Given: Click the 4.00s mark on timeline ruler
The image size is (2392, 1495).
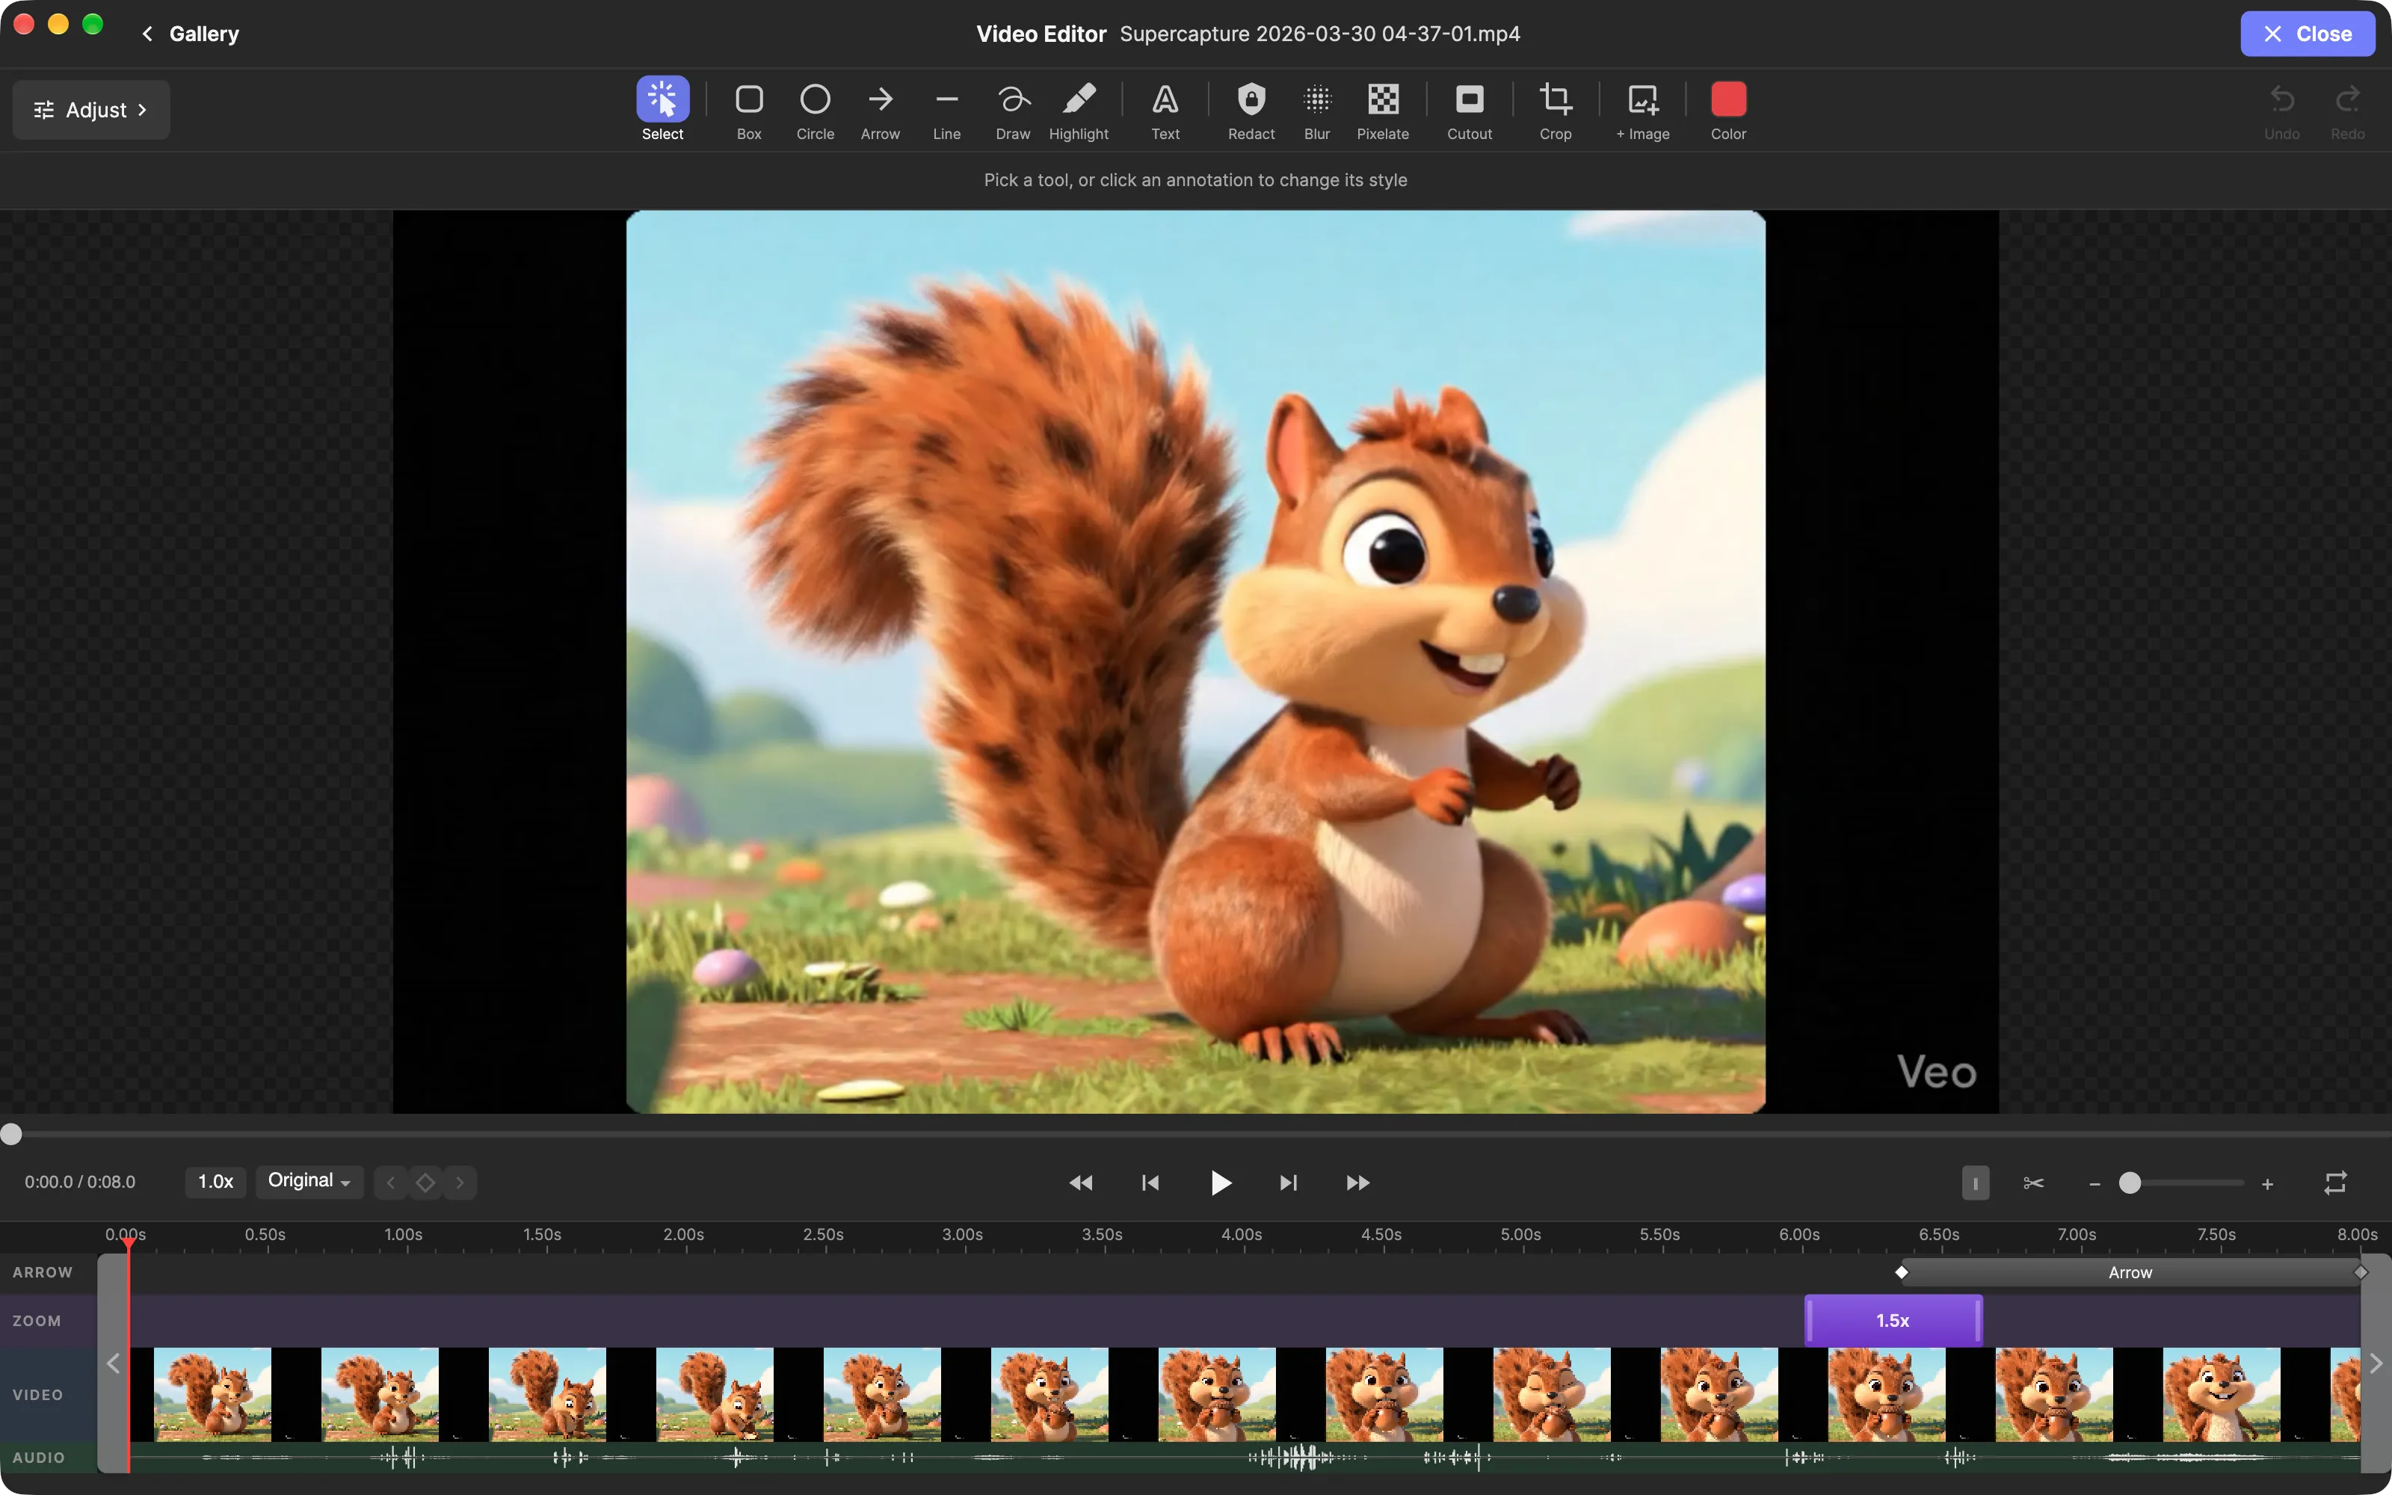Looking at the screenshot, I should [x=1242, y=1235].
